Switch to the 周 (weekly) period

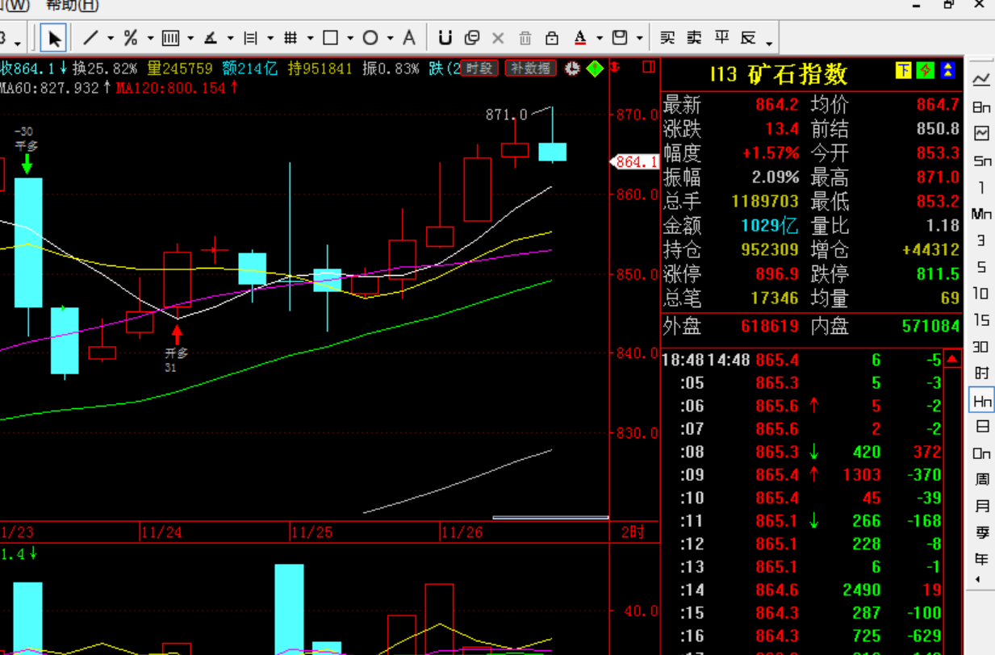tap(981, 479)
